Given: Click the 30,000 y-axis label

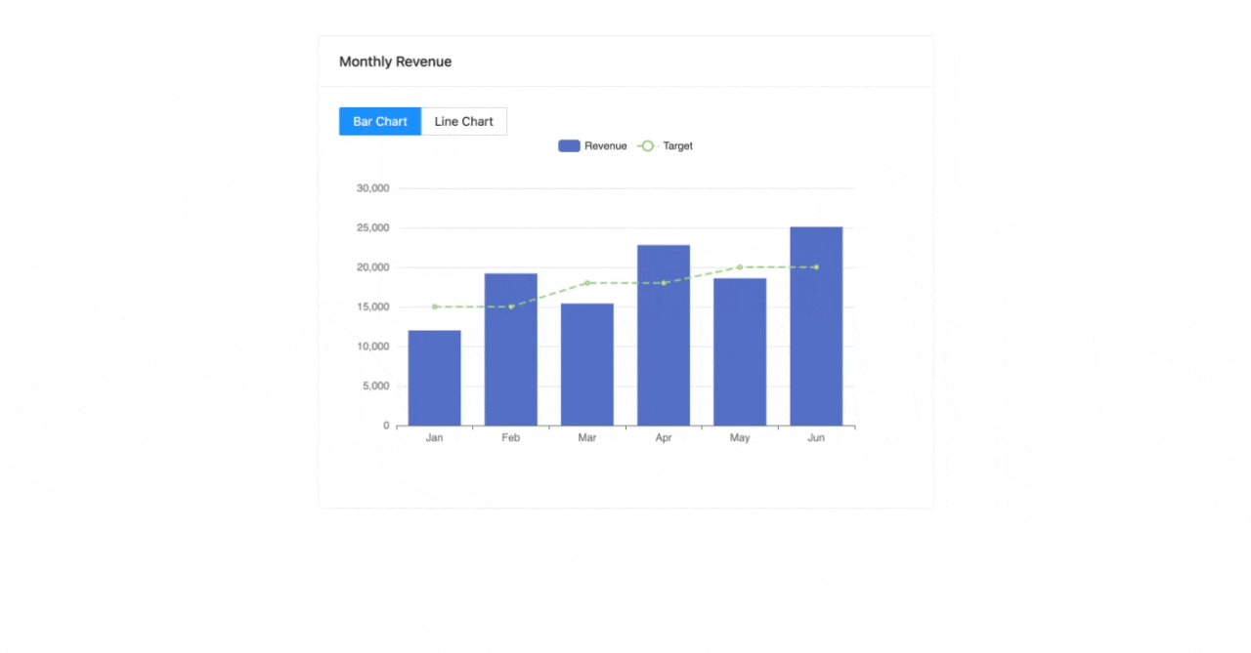Looking at the screenshot, I should click(x=373, y=188).
